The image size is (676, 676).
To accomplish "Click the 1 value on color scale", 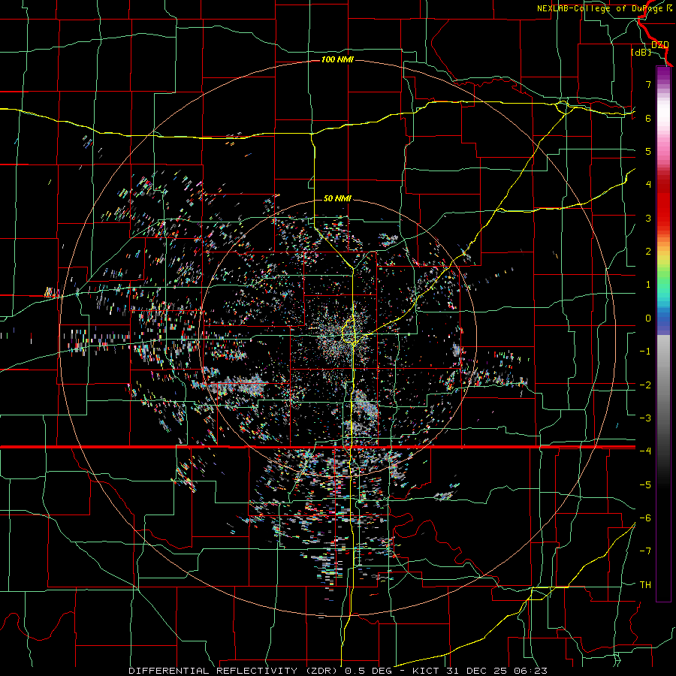I will click(x=648, y=285).
